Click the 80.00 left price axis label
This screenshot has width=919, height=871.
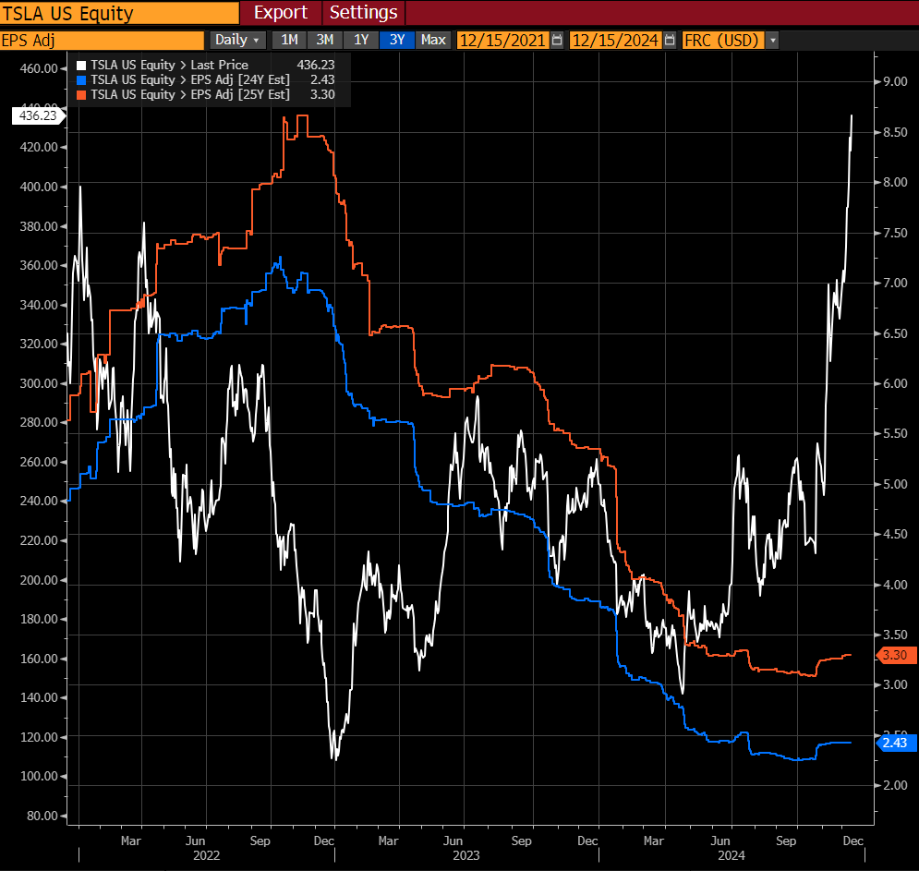(42, 816)
